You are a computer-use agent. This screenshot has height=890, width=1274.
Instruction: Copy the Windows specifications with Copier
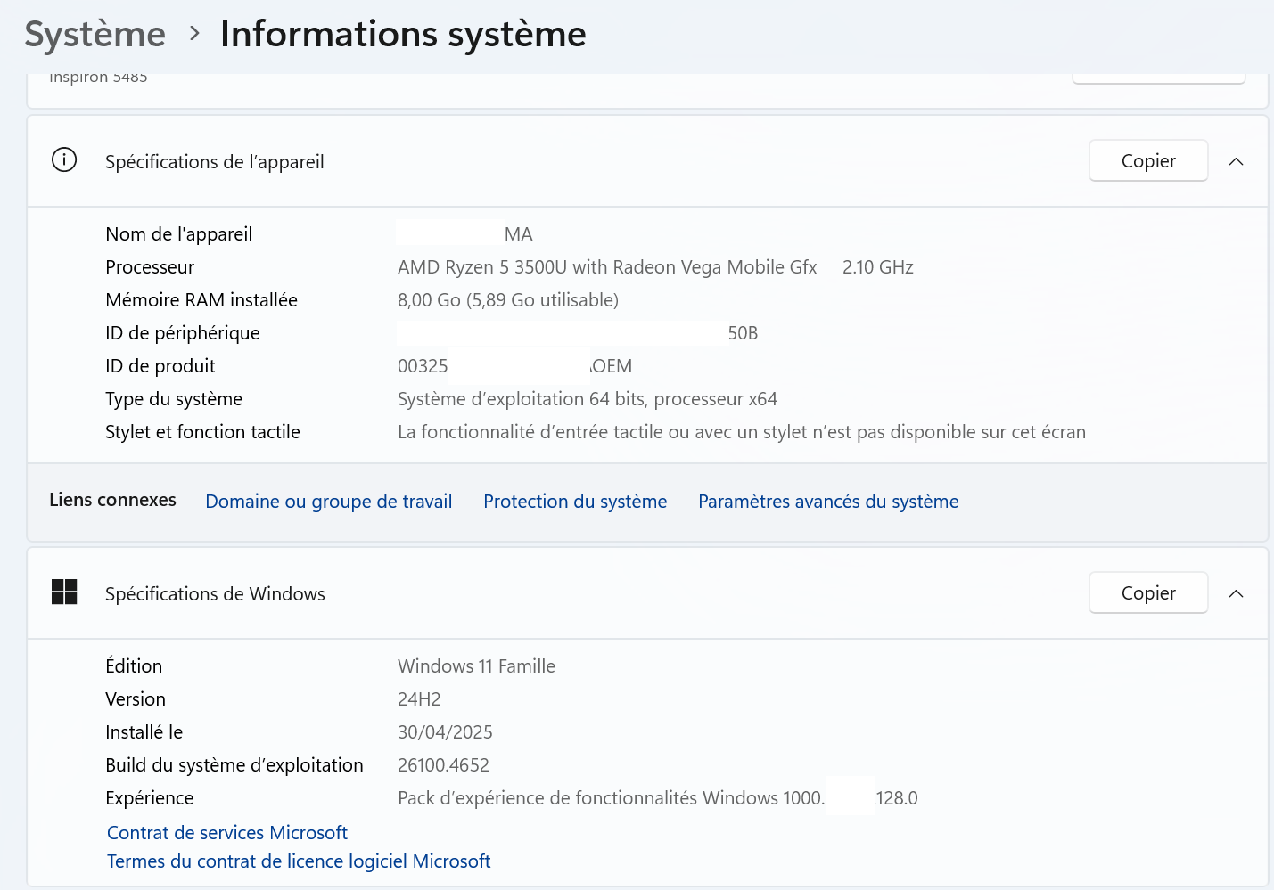[x=1148, y=593]
